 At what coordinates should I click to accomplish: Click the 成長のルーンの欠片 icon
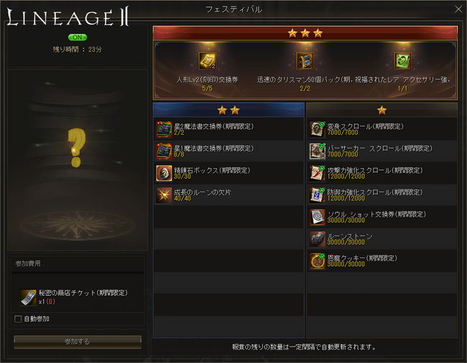(164, 195)
